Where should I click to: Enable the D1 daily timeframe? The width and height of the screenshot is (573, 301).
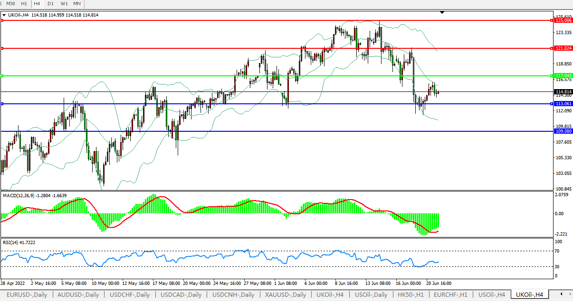(x=50, y=4)
